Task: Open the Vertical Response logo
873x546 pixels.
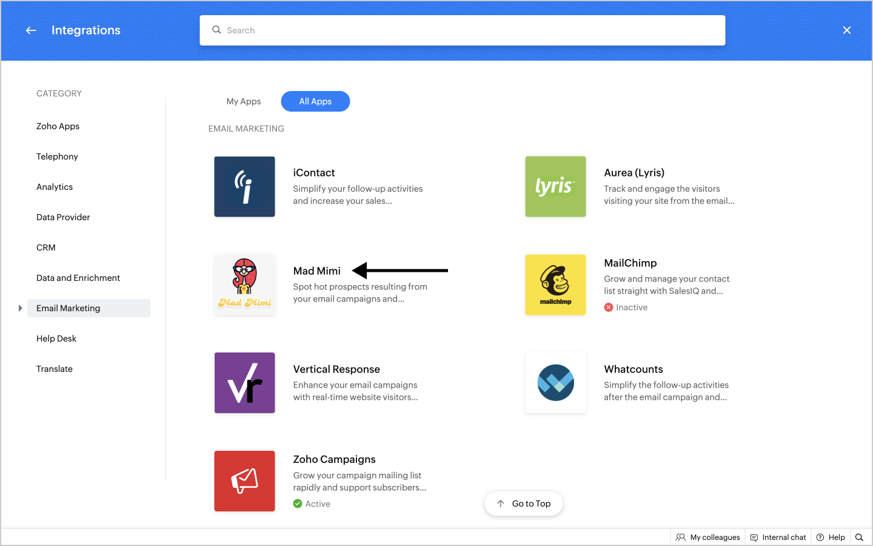Action: (x=244, y=383)
